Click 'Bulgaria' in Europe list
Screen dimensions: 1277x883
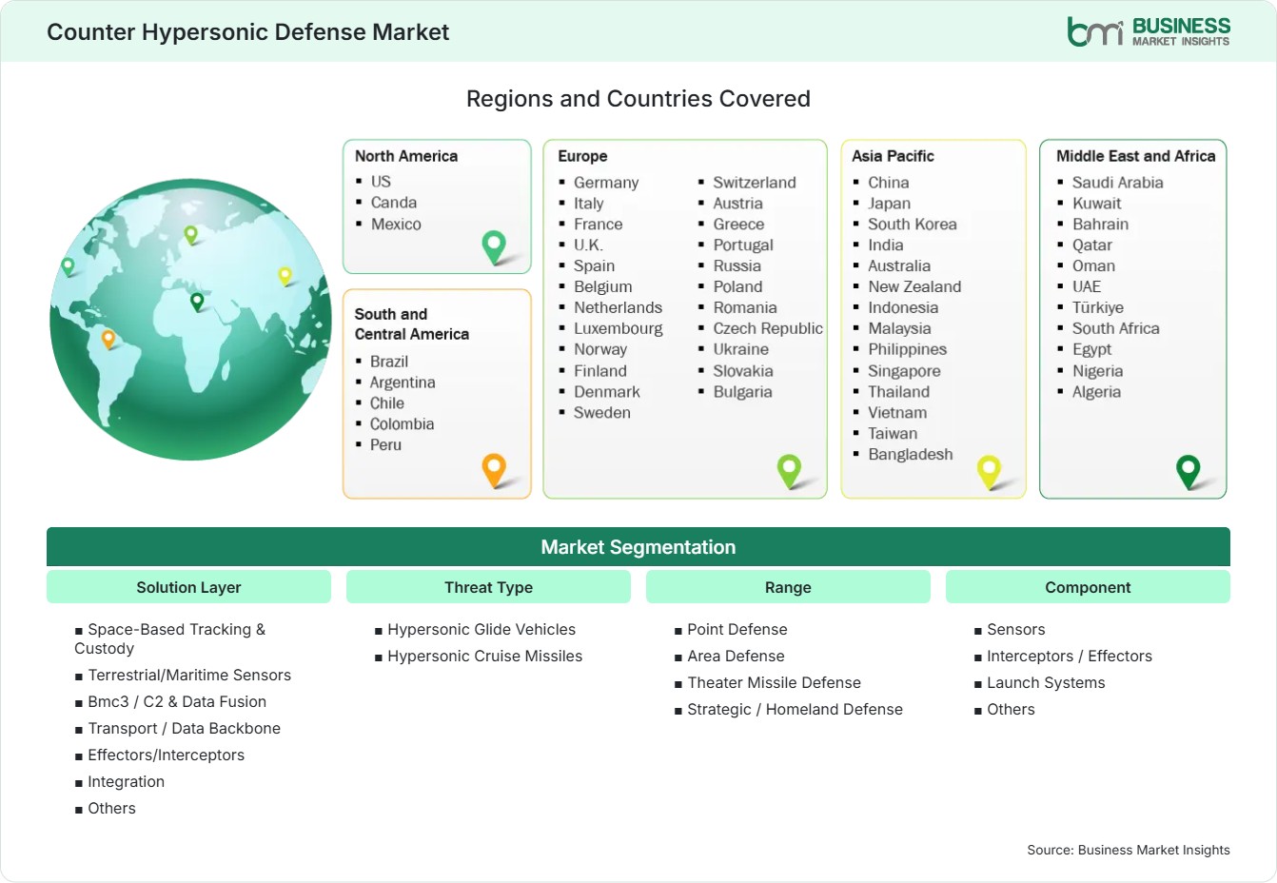click(743, 392)
